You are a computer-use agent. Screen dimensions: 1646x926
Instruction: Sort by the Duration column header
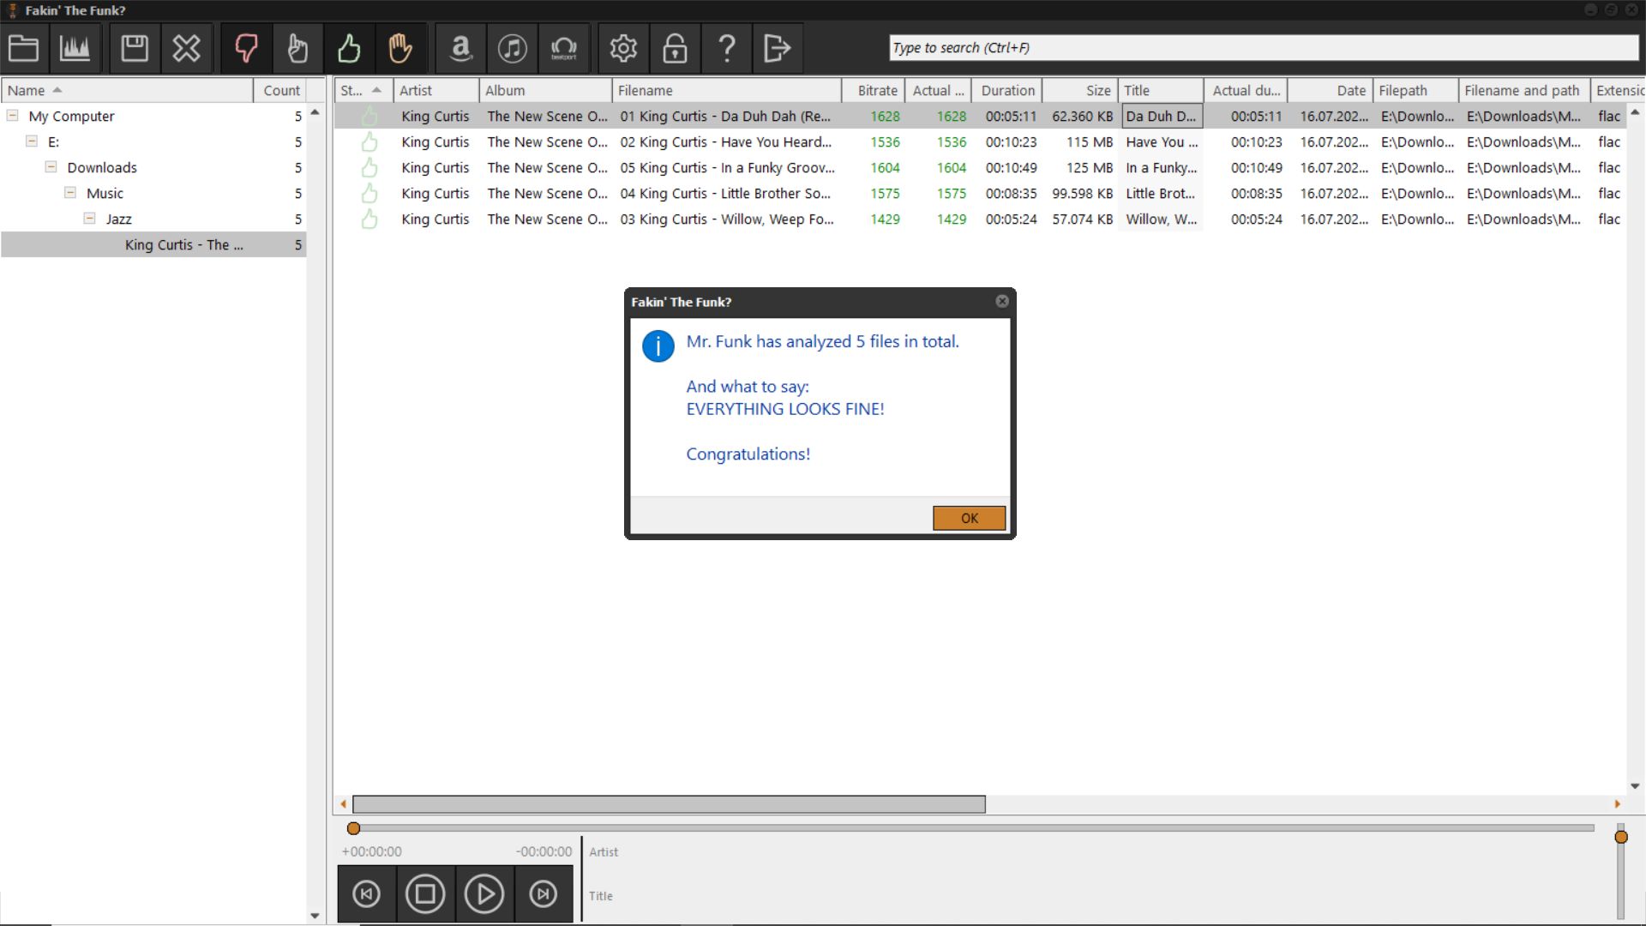[1007, 90]
